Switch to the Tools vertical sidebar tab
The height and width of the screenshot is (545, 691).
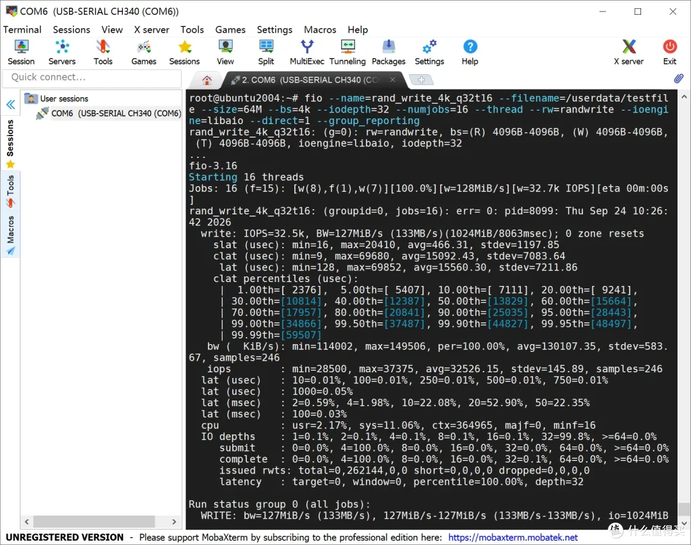click(10, 191)
